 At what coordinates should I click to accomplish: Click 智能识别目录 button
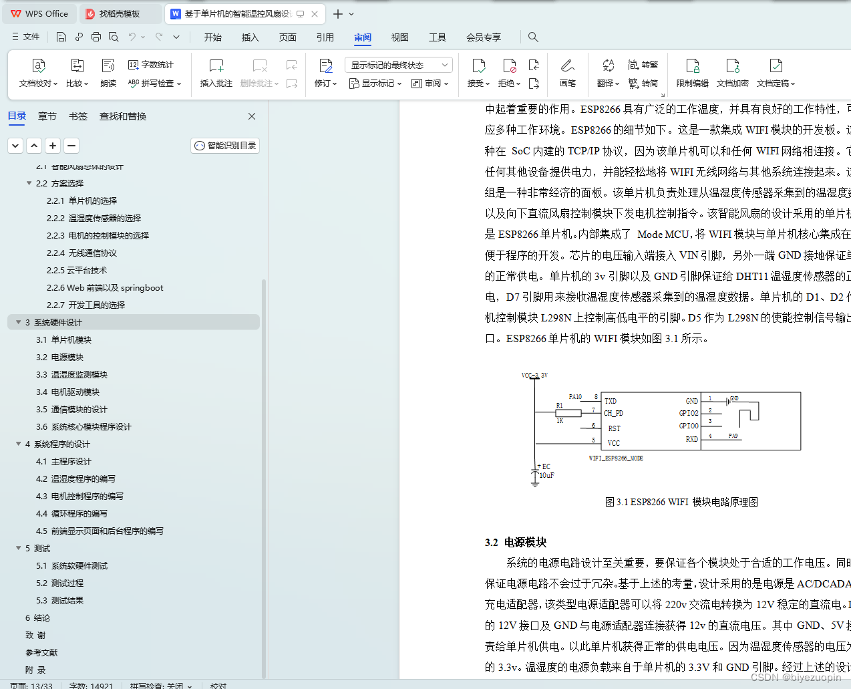(225, 146)
